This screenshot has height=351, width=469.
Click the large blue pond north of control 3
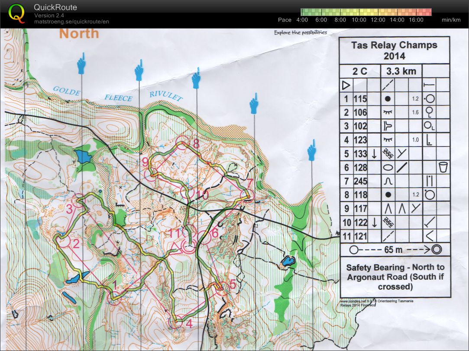[82, 156]
